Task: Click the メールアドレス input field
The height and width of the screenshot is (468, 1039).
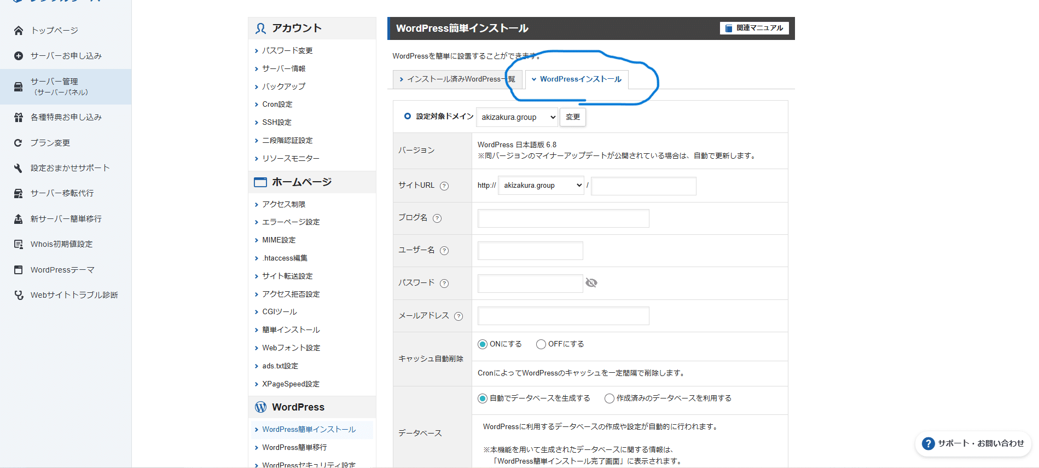Action: (x=563, y=316)
